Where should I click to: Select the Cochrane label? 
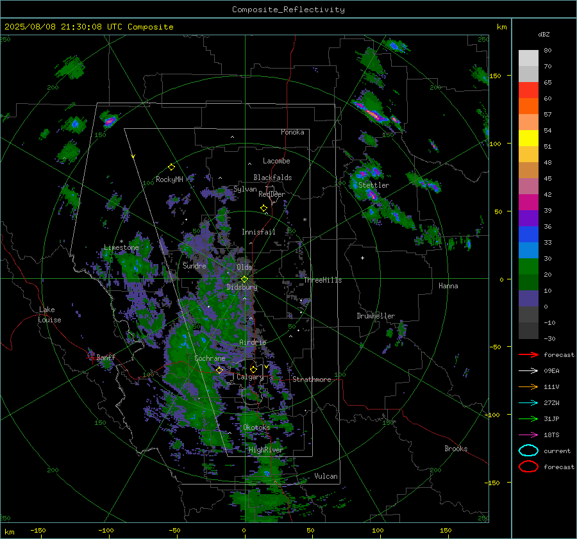pos(210,358)
